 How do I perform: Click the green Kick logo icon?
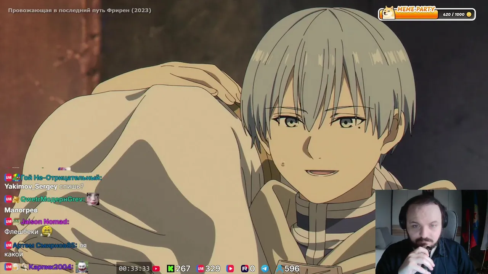[170, 269]
